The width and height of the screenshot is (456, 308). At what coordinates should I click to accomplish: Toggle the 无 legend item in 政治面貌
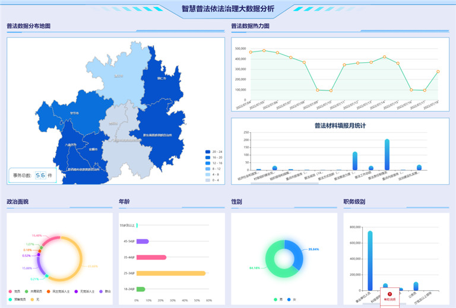[x=35, y=299]
